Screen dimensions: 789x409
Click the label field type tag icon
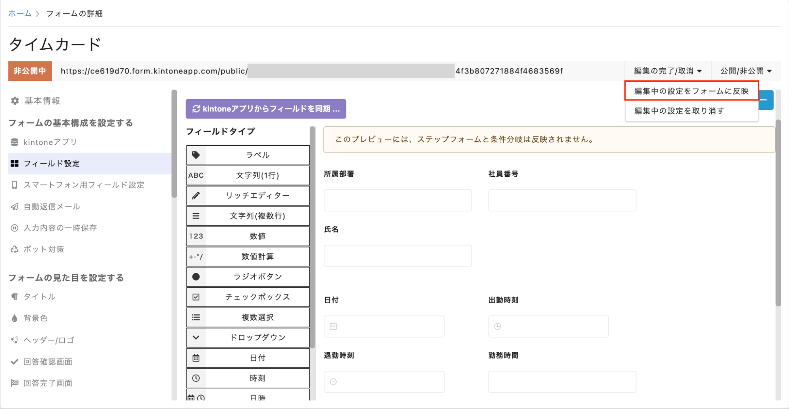click(x=196, y=155)
